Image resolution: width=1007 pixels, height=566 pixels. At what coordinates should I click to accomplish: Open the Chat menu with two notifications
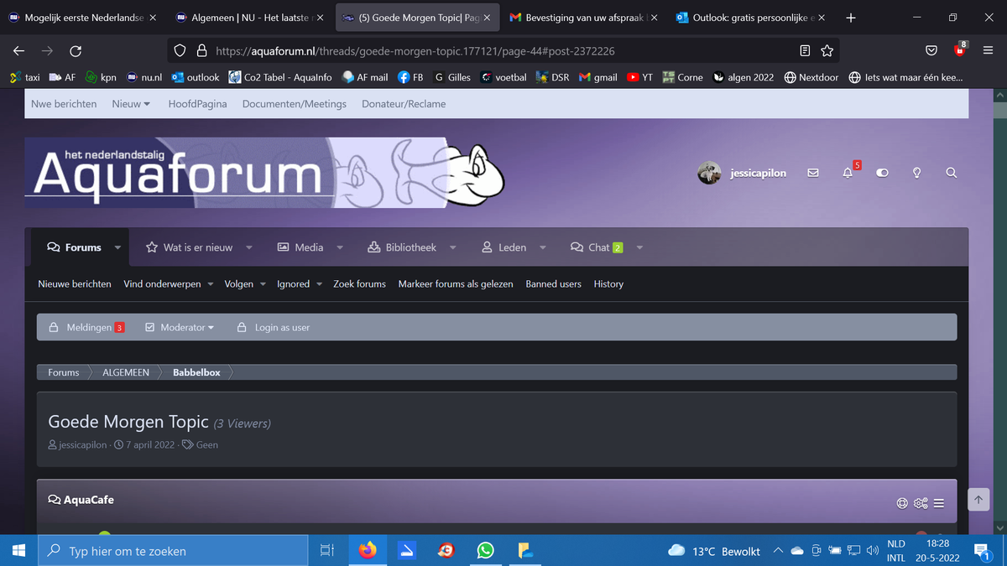pos(598,247)
